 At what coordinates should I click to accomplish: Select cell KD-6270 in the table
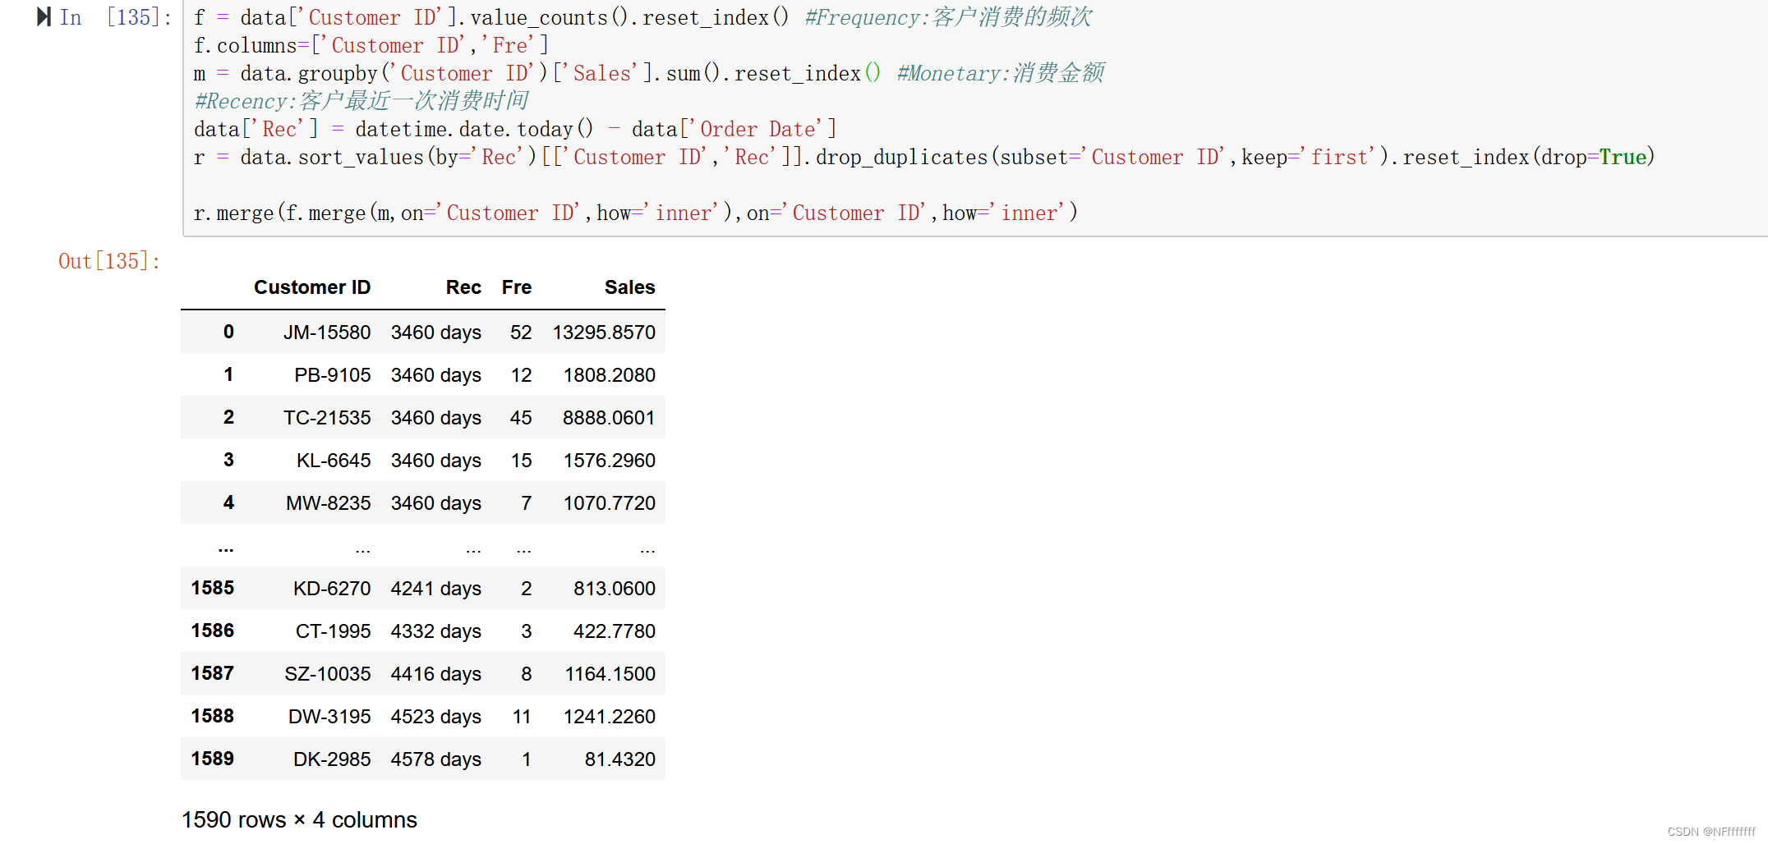332,589
